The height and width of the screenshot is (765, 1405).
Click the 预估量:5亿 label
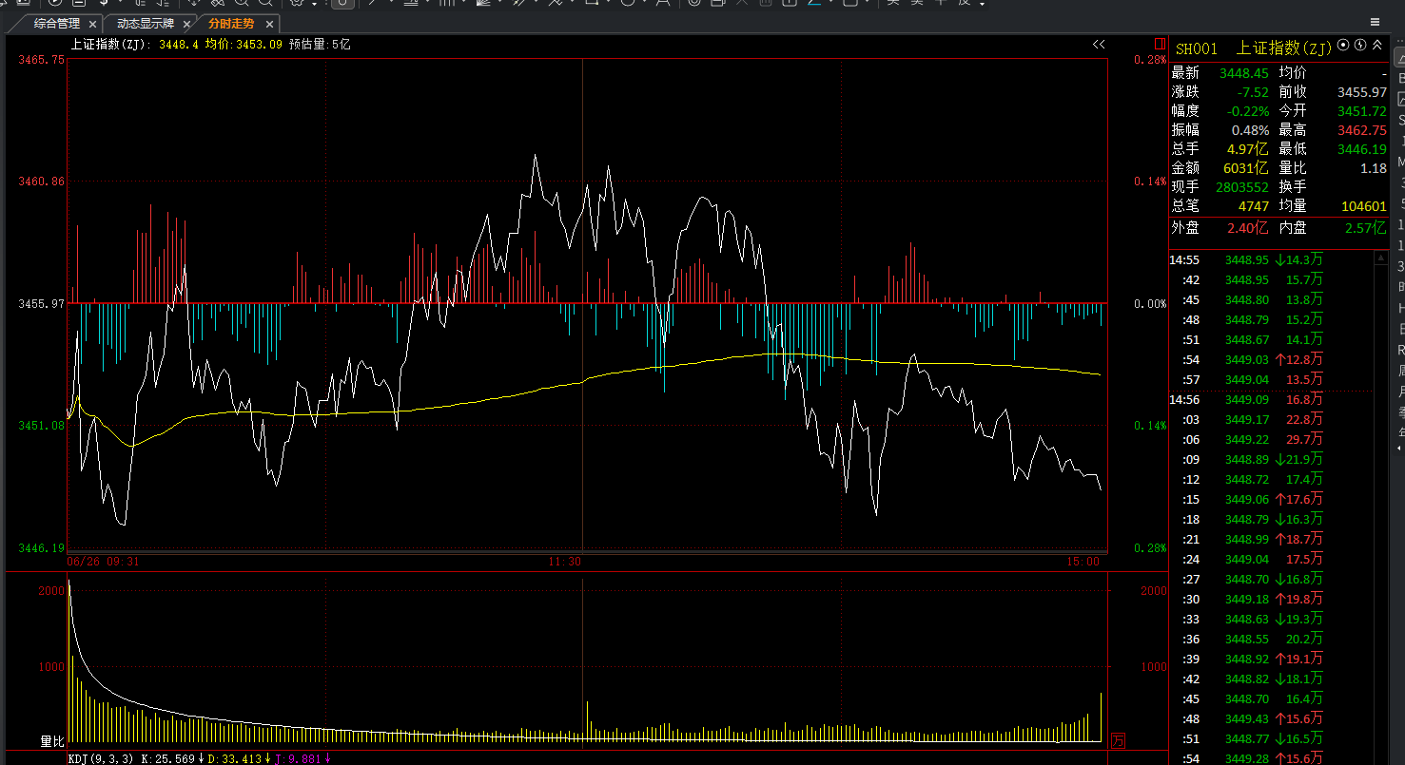tap(320, 44)
